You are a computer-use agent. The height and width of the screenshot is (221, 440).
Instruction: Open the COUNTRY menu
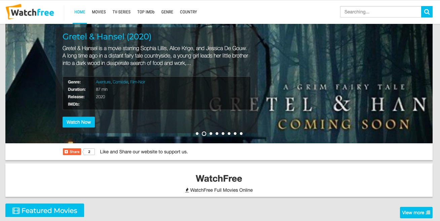click(188, 12)
